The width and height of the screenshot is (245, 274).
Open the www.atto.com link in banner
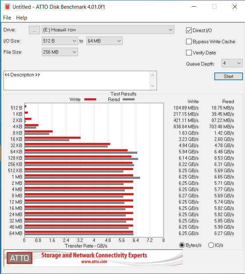[94, 262]
